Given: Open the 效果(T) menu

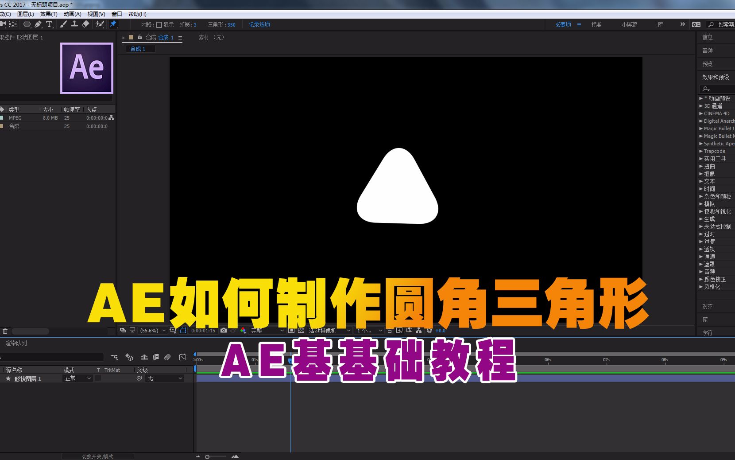Looking at the screenshot, I should click(49, 14).
